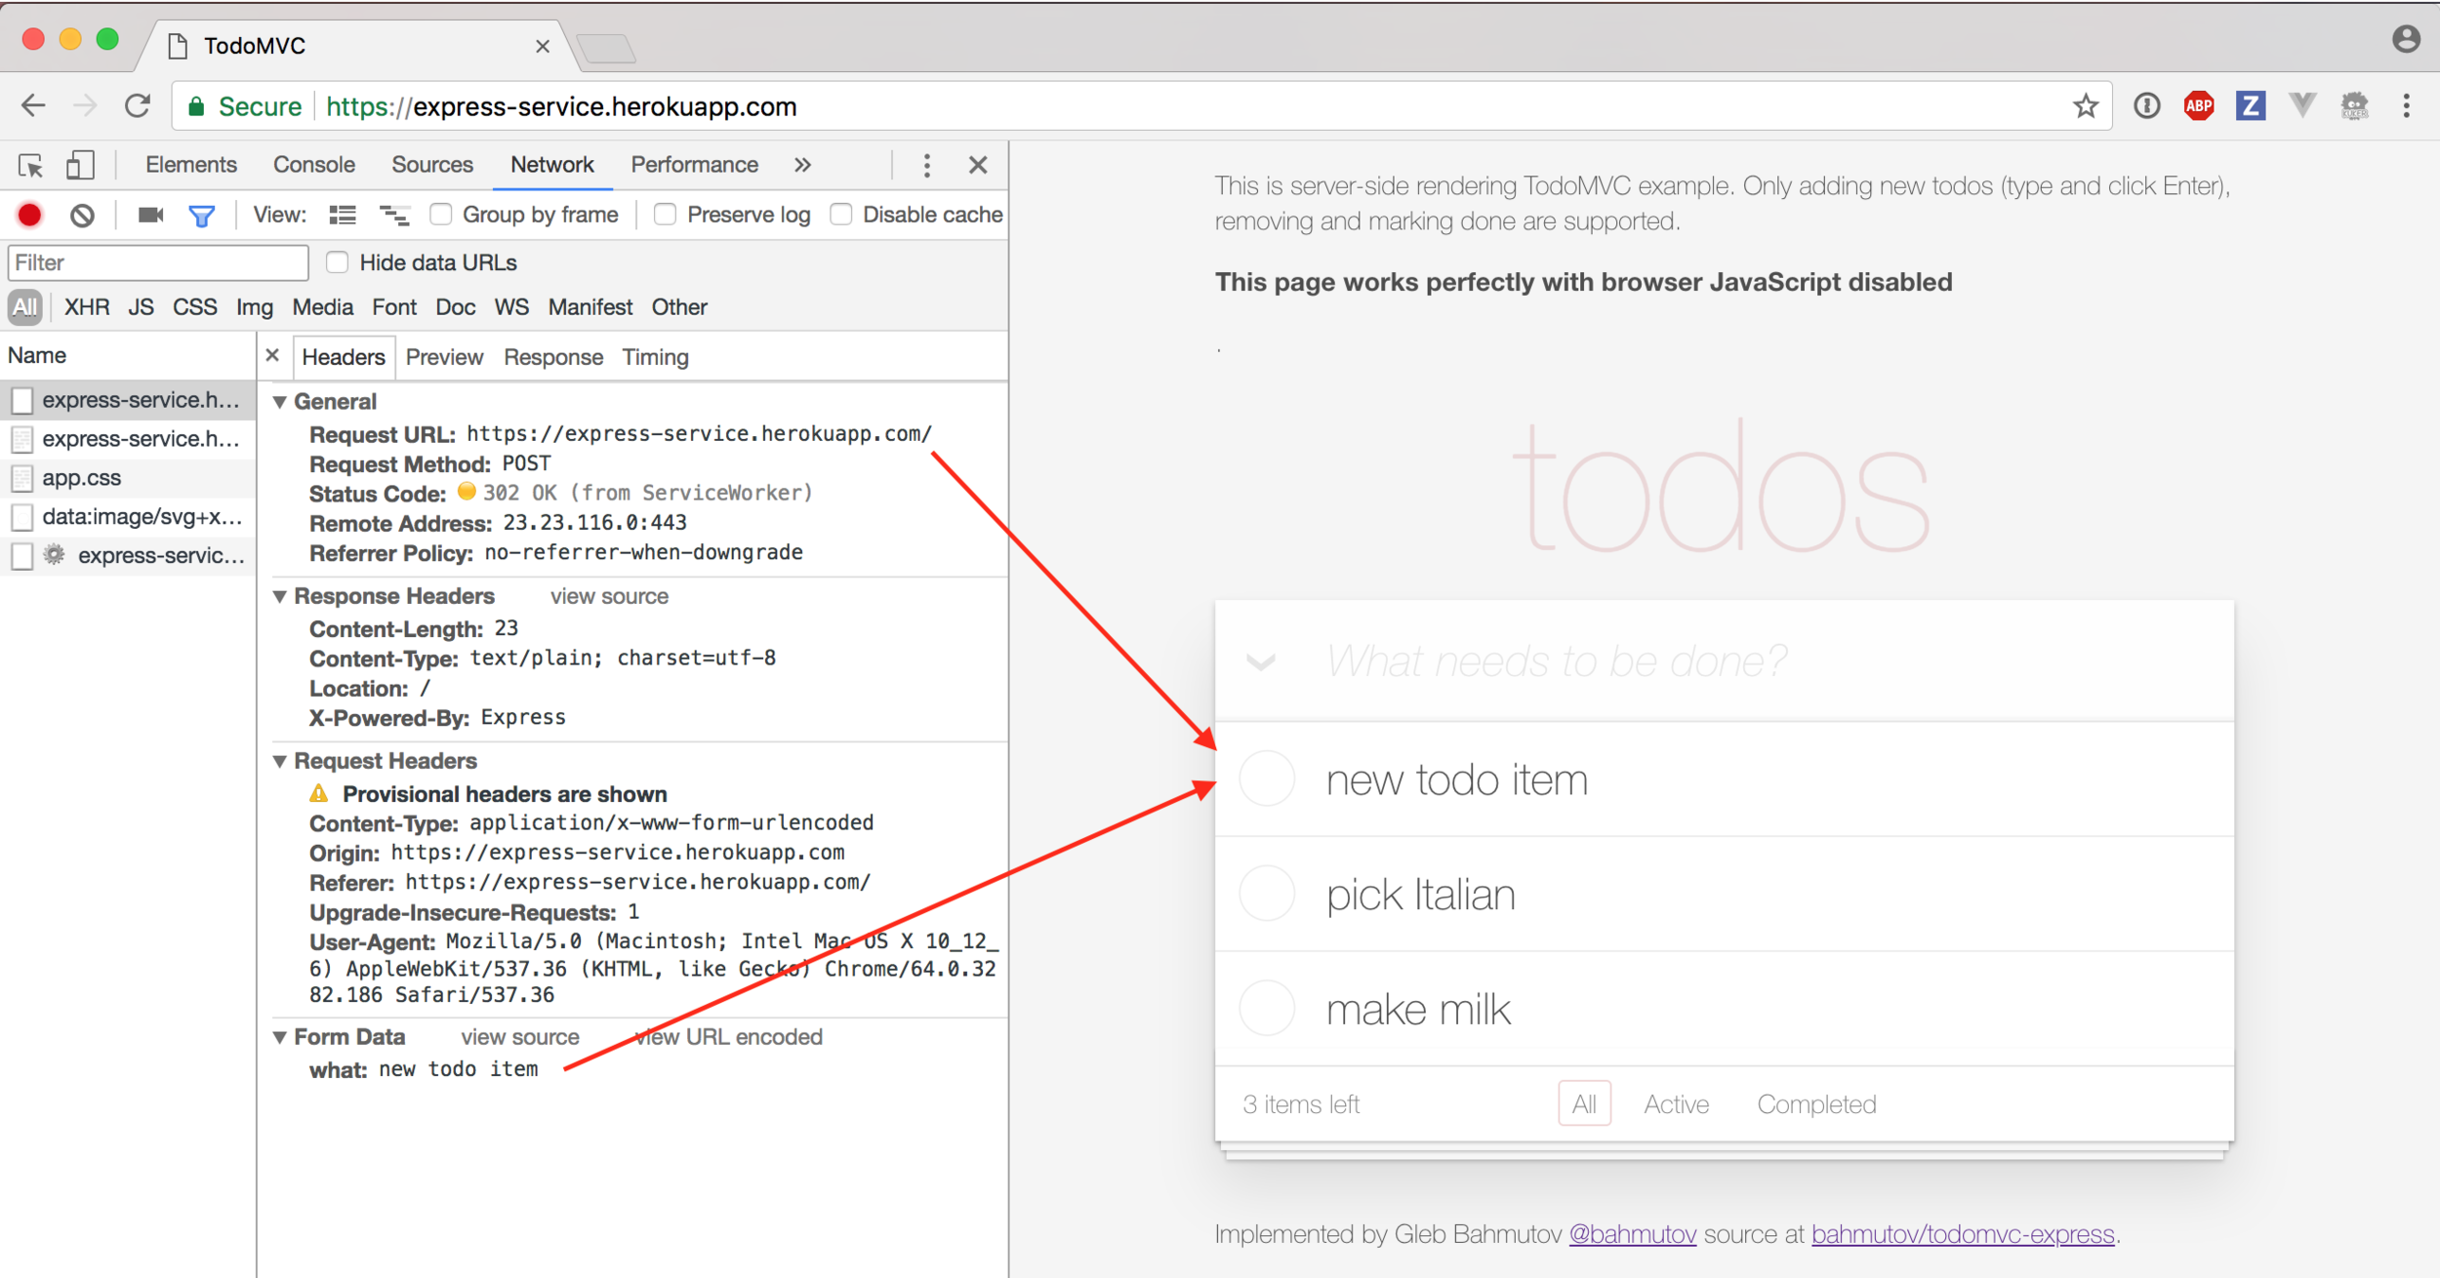Screen dimensions: 2440x1278
Task: Click the capture screenshots camera icon
Action: coord(150,215)
